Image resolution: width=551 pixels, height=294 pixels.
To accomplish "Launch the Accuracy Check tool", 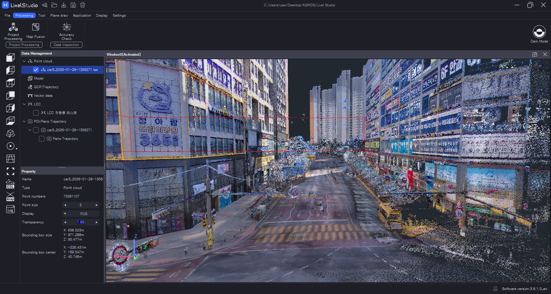I will click(67, 32).
